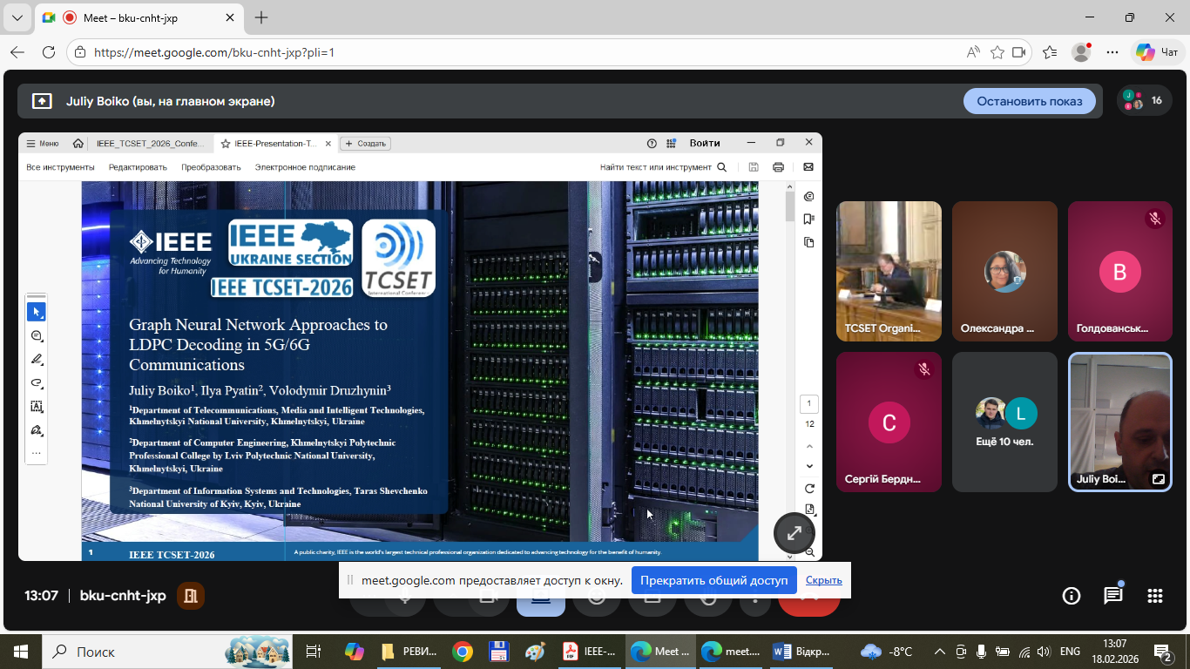Open the Acrobat bookmarks panel icon
The height and width of the screenshot is (669, 1190).
click(809, 220)
